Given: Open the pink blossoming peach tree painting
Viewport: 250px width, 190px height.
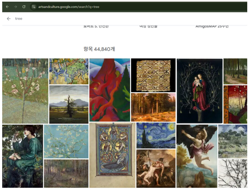Looking at the screenshot, I should [x=25, y=91].
